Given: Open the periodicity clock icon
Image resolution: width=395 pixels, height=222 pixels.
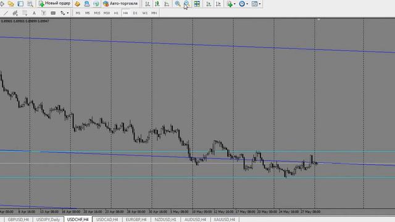Looking at the screenshot, I should (242, 4).
